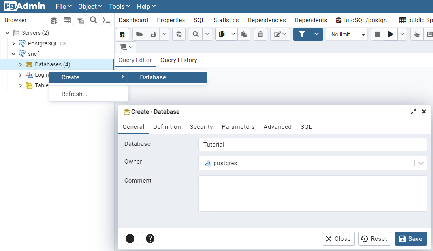Click the Execute query play icon
This screenshot has height=251, width=433.
tap(390, 34)
